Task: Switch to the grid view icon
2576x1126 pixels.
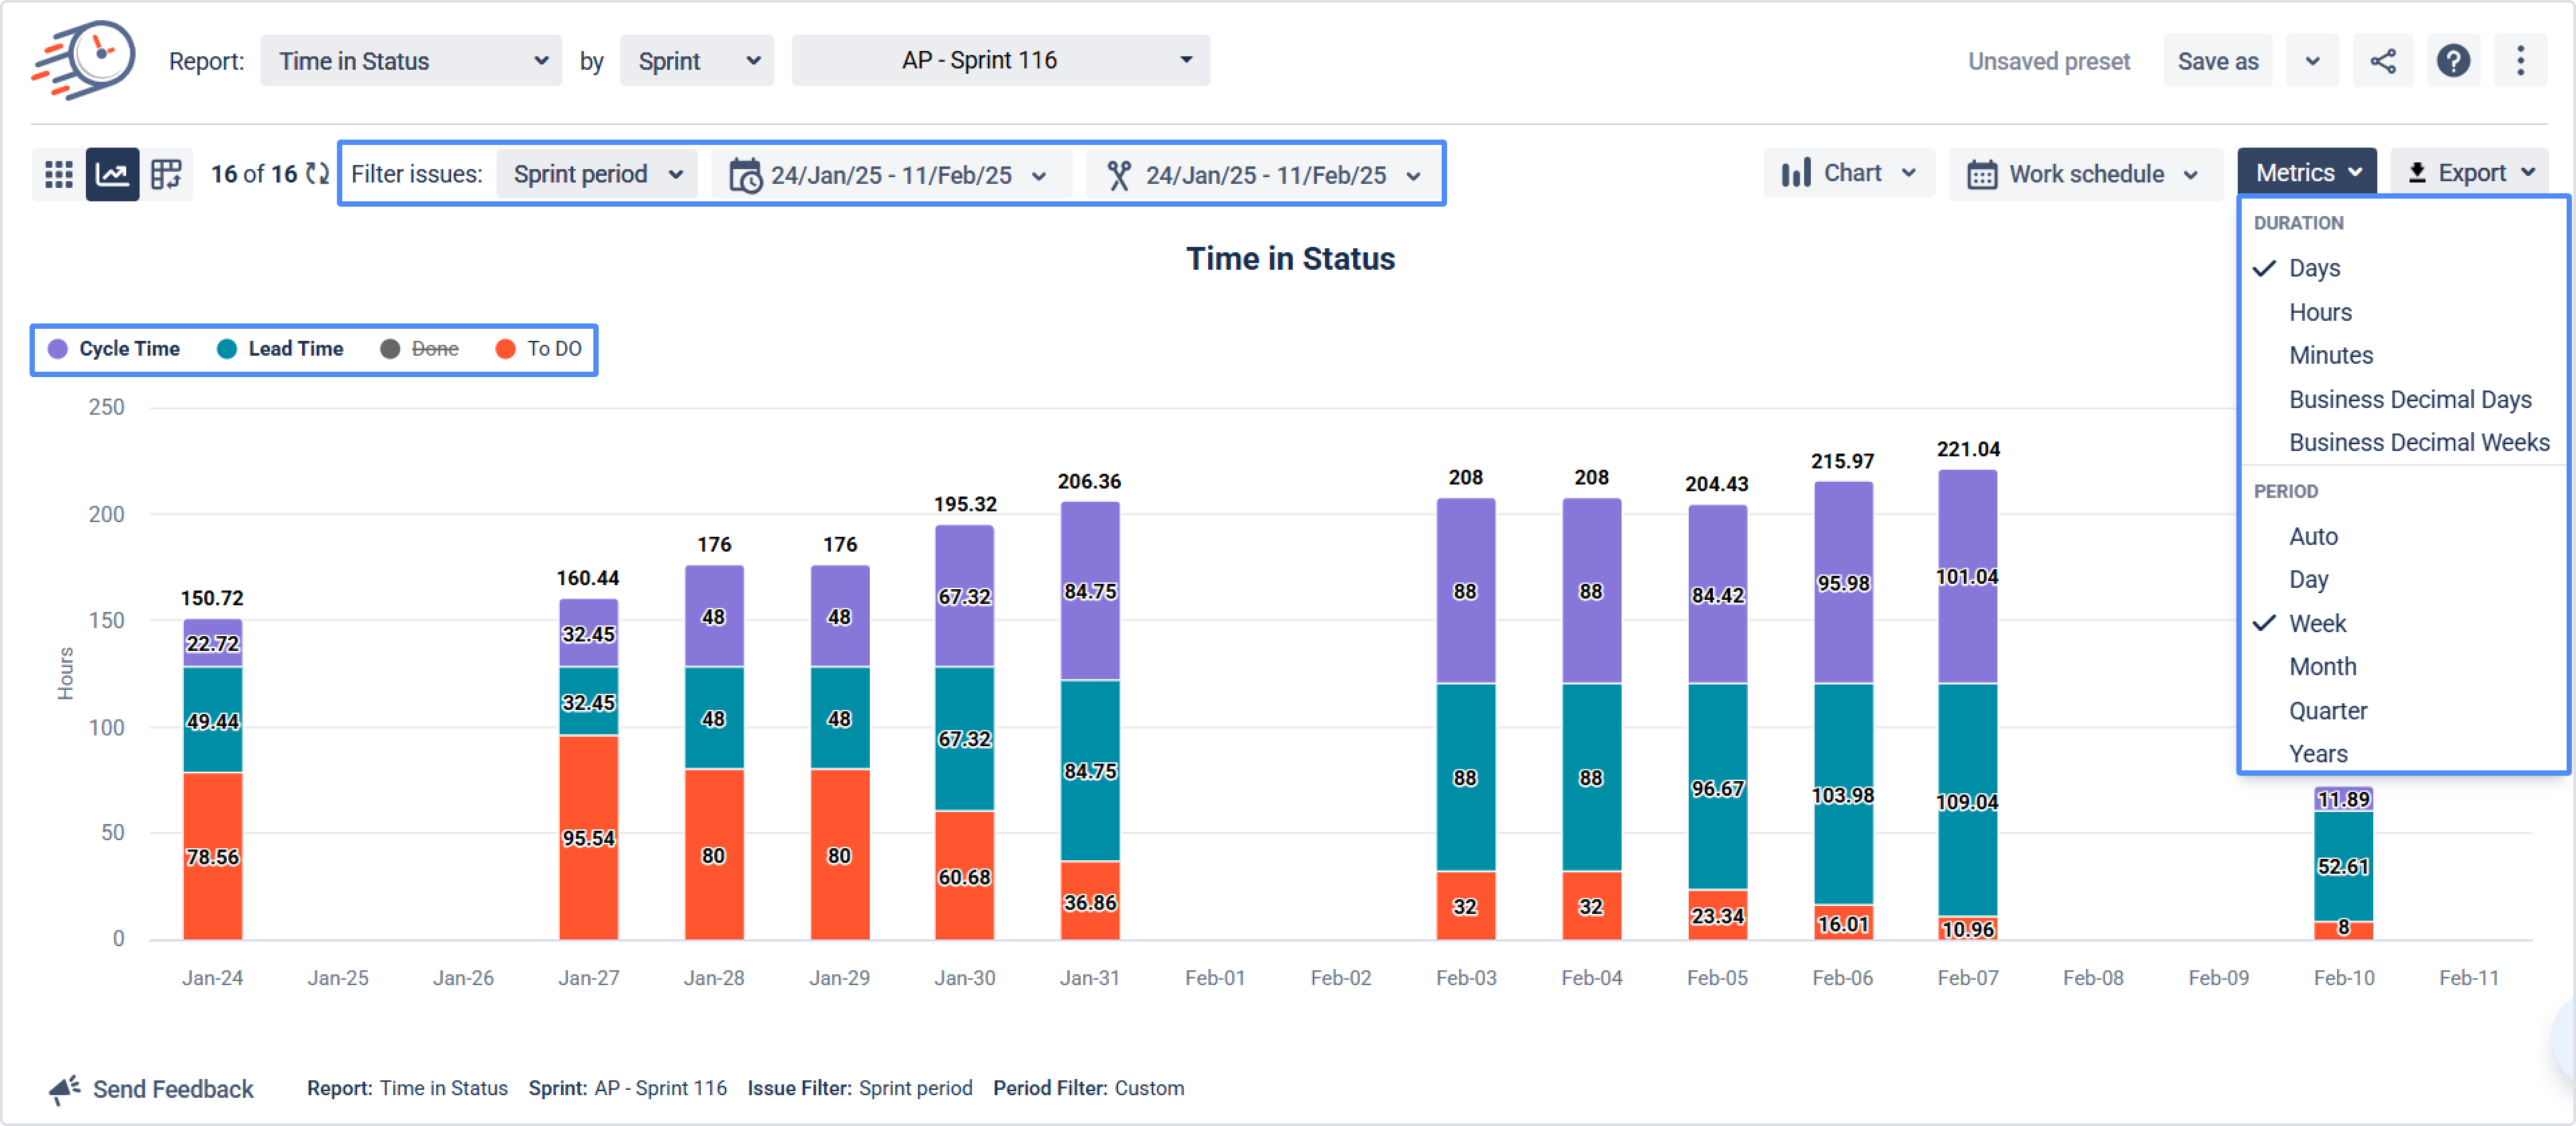Action: [59, 174]
